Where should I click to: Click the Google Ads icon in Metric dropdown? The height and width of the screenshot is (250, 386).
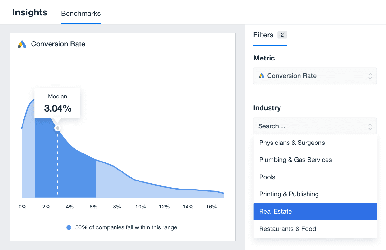click(262, 76)
